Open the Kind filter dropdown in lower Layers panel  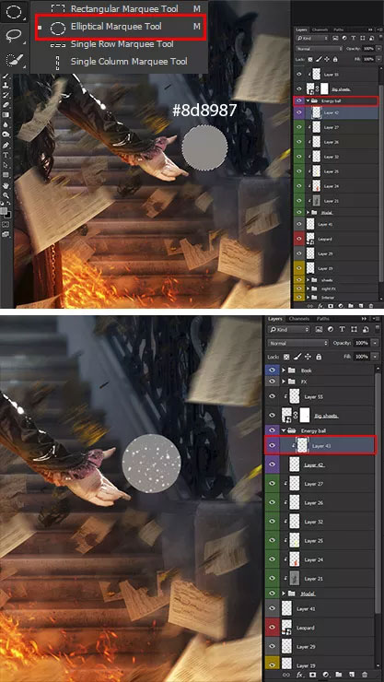[288, 329]
